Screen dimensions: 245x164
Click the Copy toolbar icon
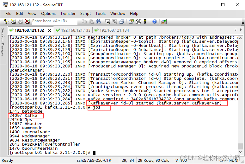click(x=84, y=22)
